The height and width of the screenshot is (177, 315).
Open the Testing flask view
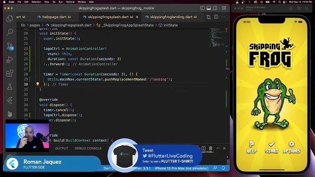9,87
